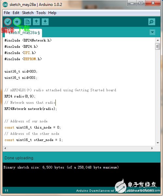
Task: Click the Arduino logo in title bar
Action: [5, 5]
